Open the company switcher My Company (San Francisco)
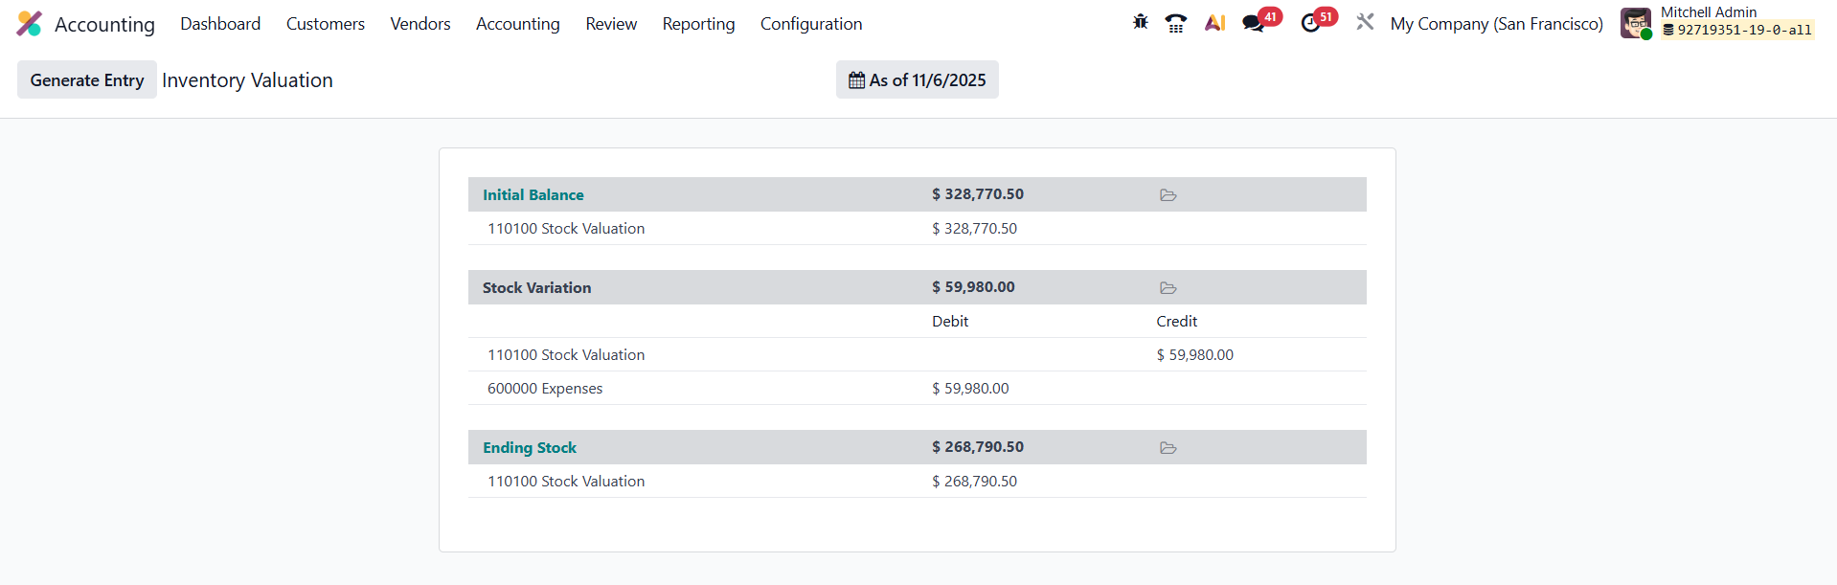The image size is (1837, 585). tap(1496, 24)
